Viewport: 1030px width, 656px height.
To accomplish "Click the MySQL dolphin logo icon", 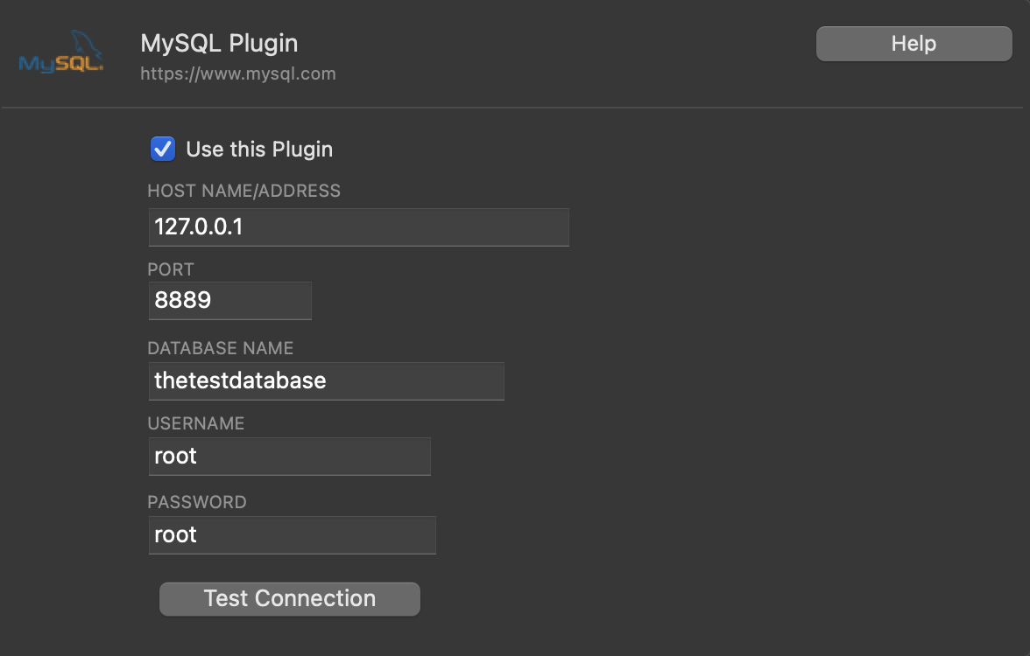I will point(84,44).
